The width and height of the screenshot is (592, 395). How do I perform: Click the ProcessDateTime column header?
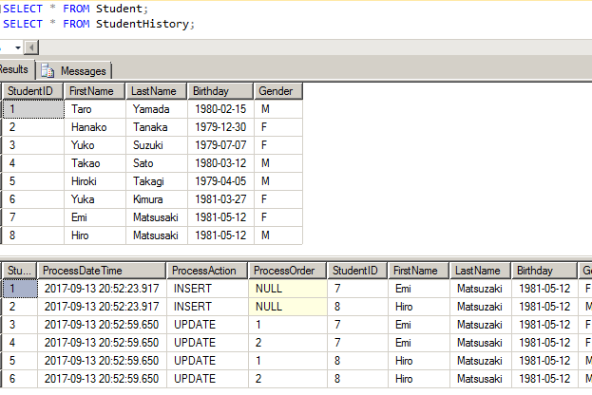click(102, 271)
